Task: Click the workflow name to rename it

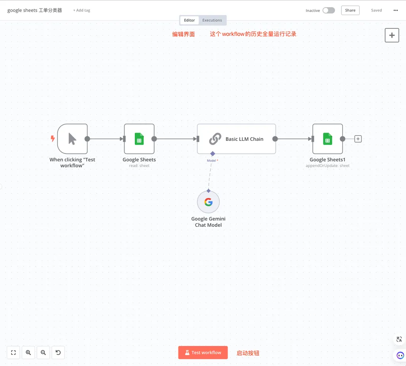Action: pyautogui.click(x=35, y=10)
